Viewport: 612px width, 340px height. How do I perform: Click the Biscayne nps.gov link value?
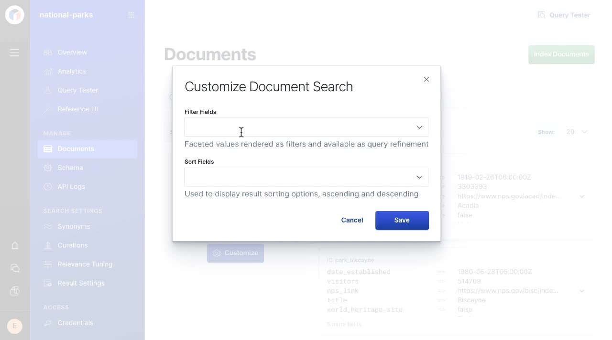click(x=508, y=291)
